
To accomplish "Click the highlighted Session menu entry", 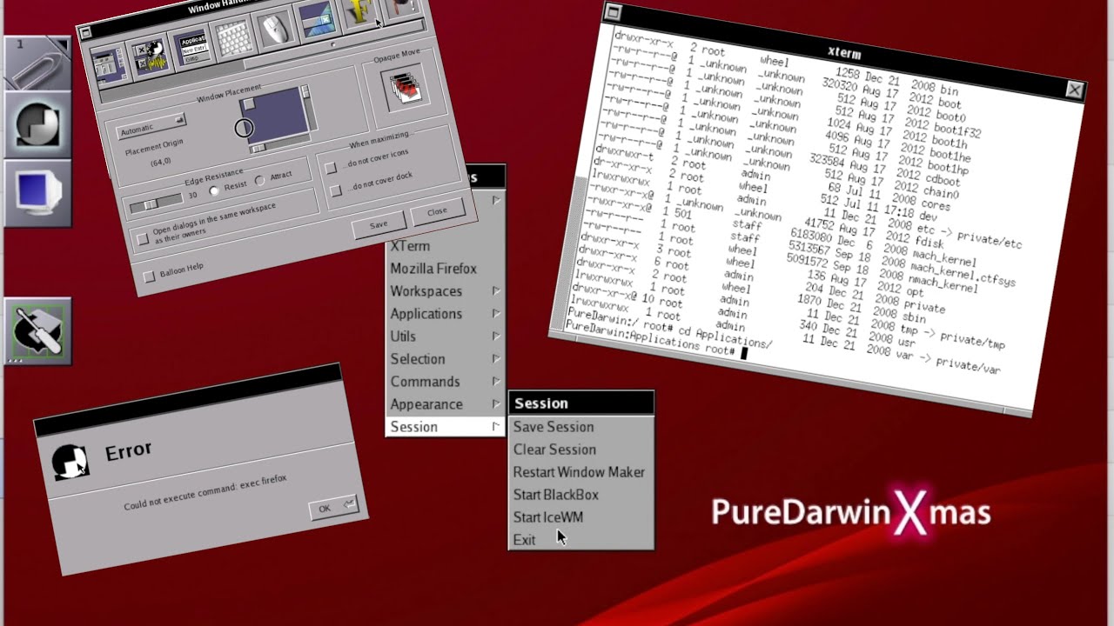I will [445, 427].
